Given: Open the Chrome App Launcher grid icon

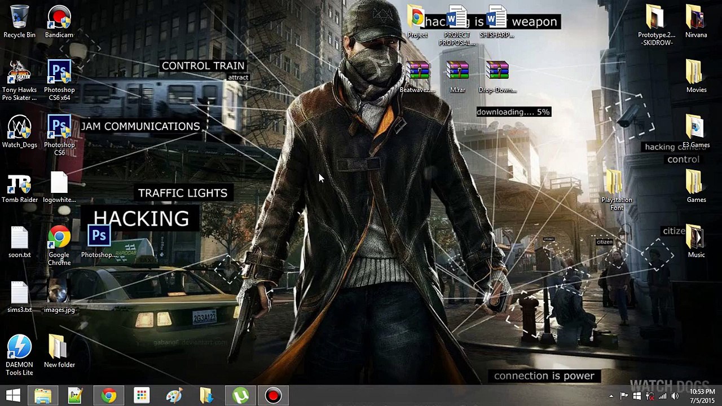Looking at the screenshot, I should tap(141, 396).
